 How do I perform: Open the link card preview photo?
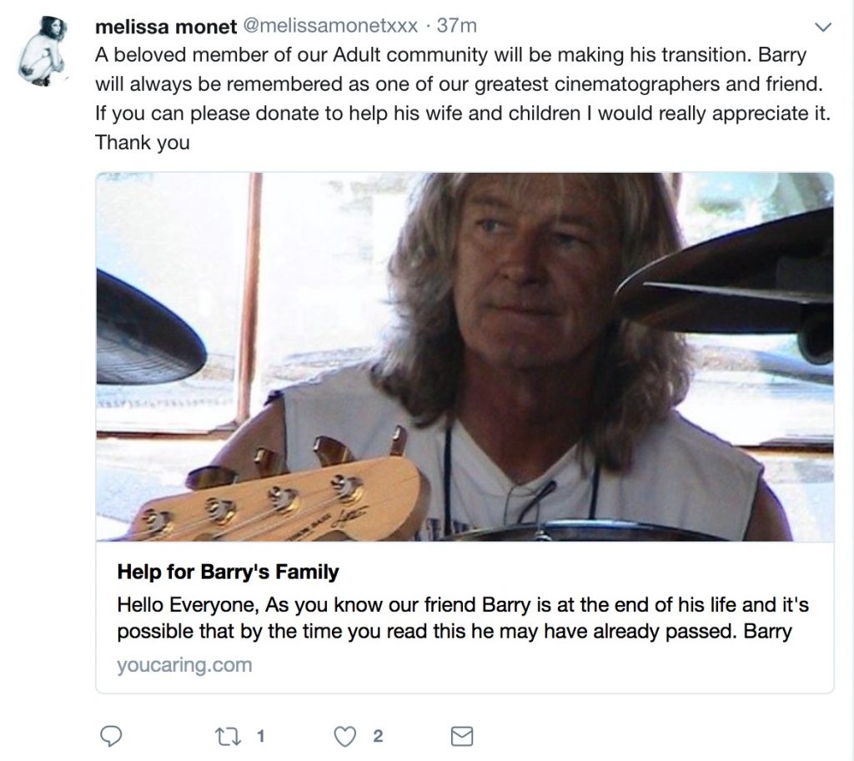click(x=465, y=356)
